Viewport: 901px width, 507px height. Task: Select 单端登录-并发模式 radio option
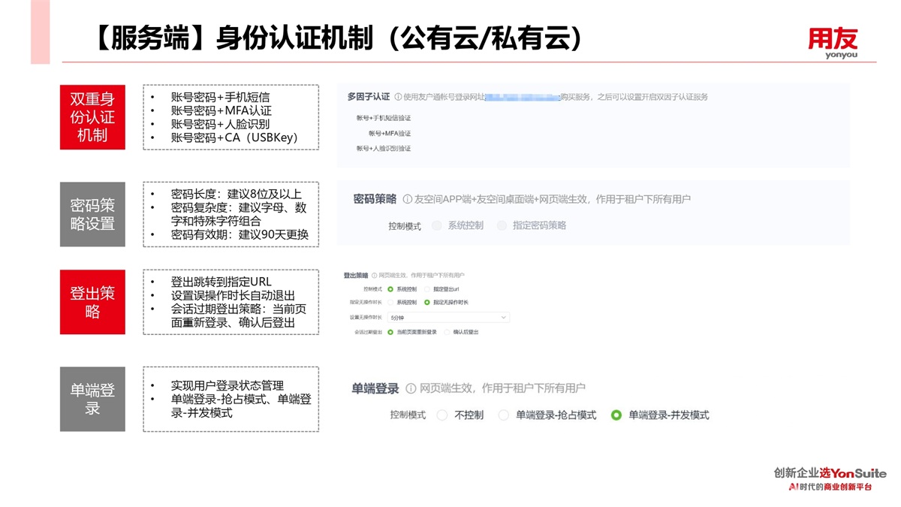[616, 415]
